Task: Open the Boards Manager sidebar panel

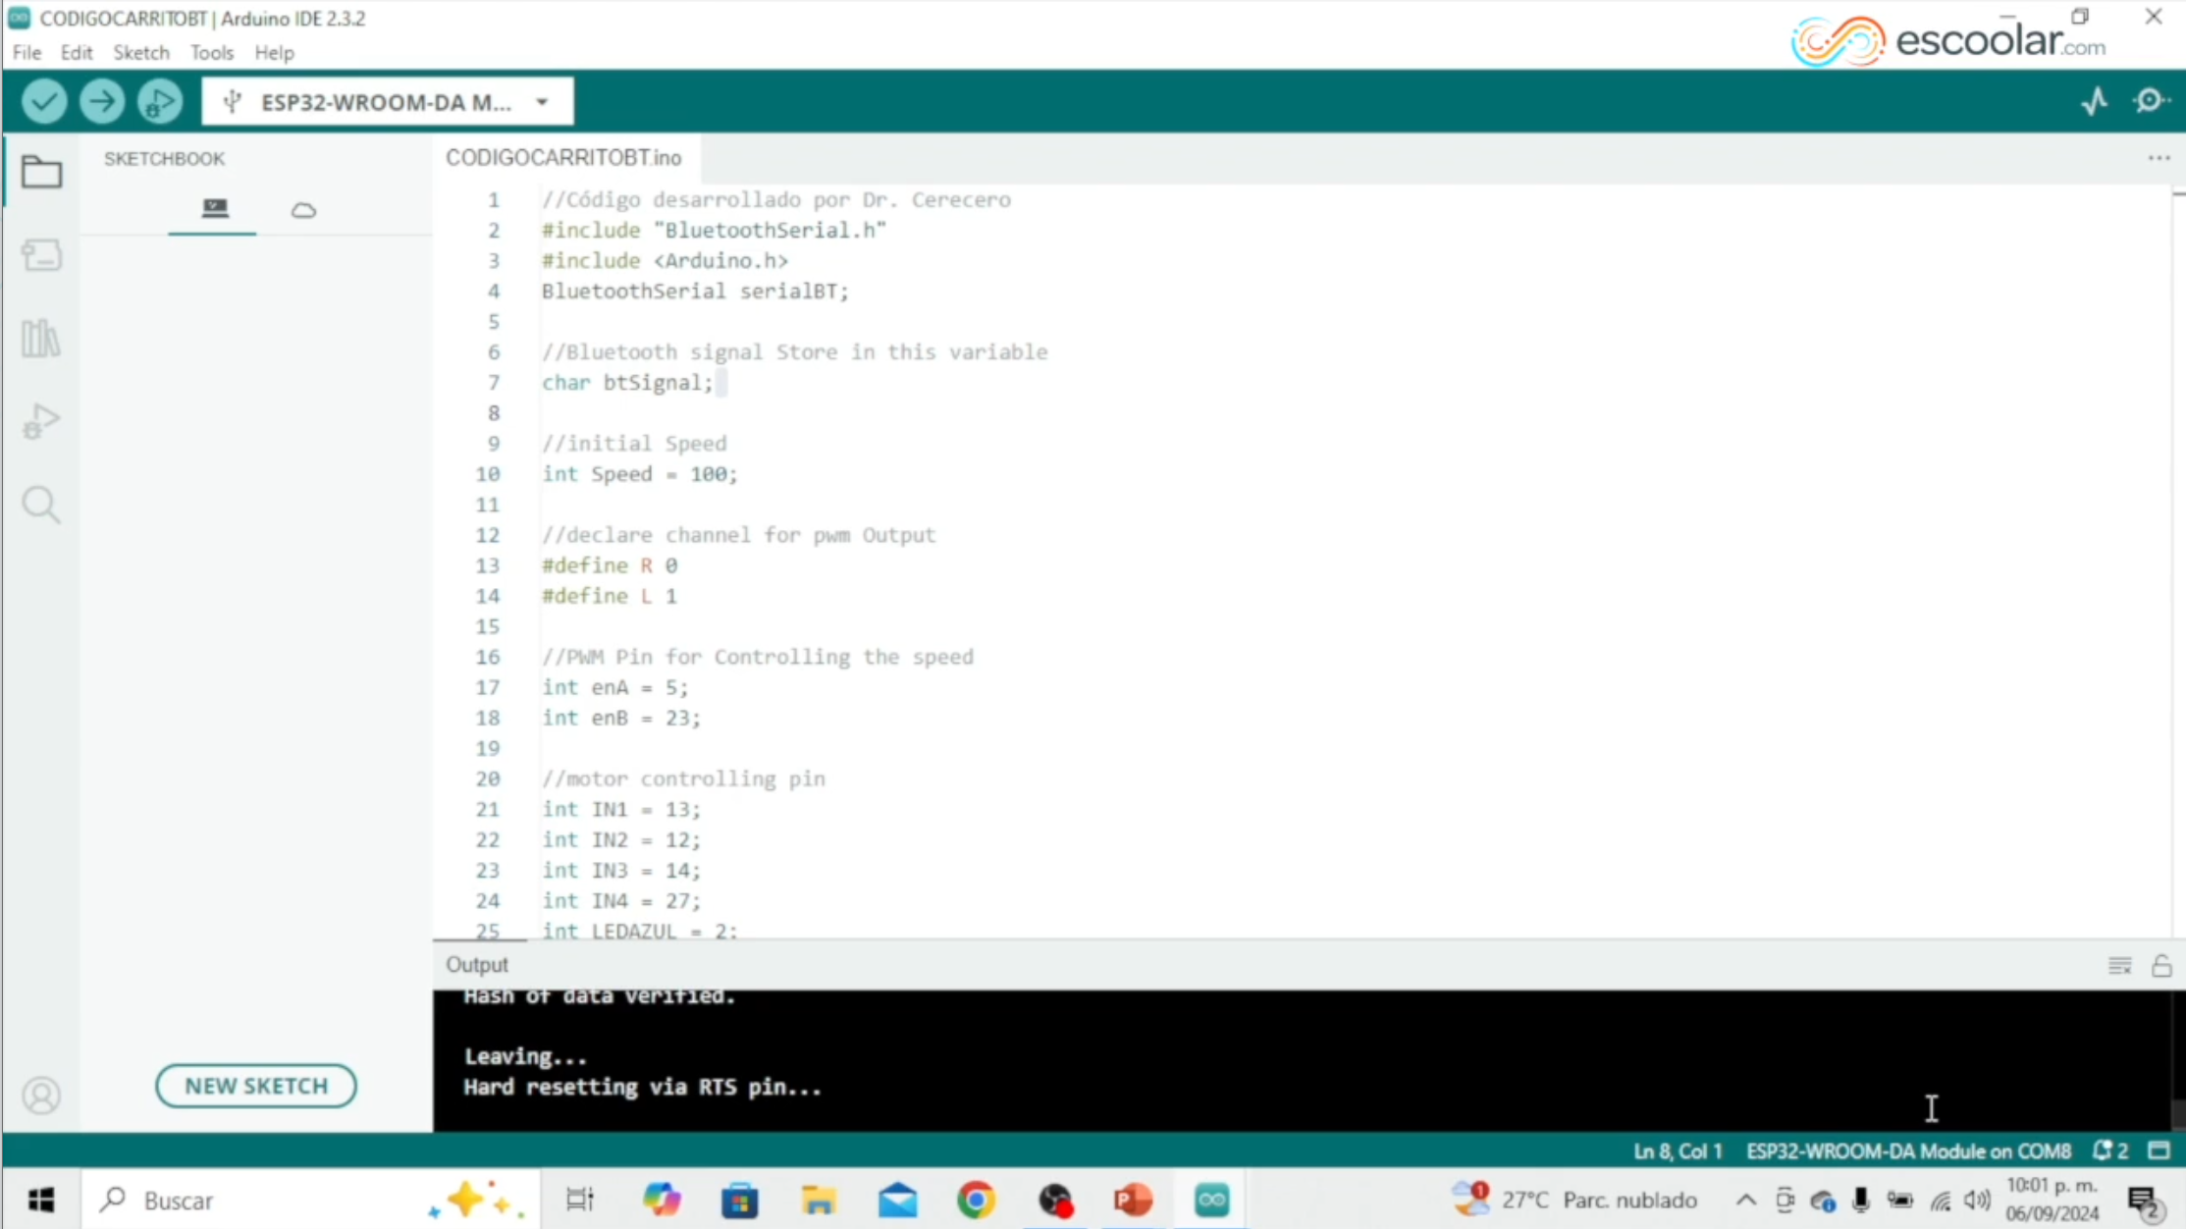Action: pos(41,255)
